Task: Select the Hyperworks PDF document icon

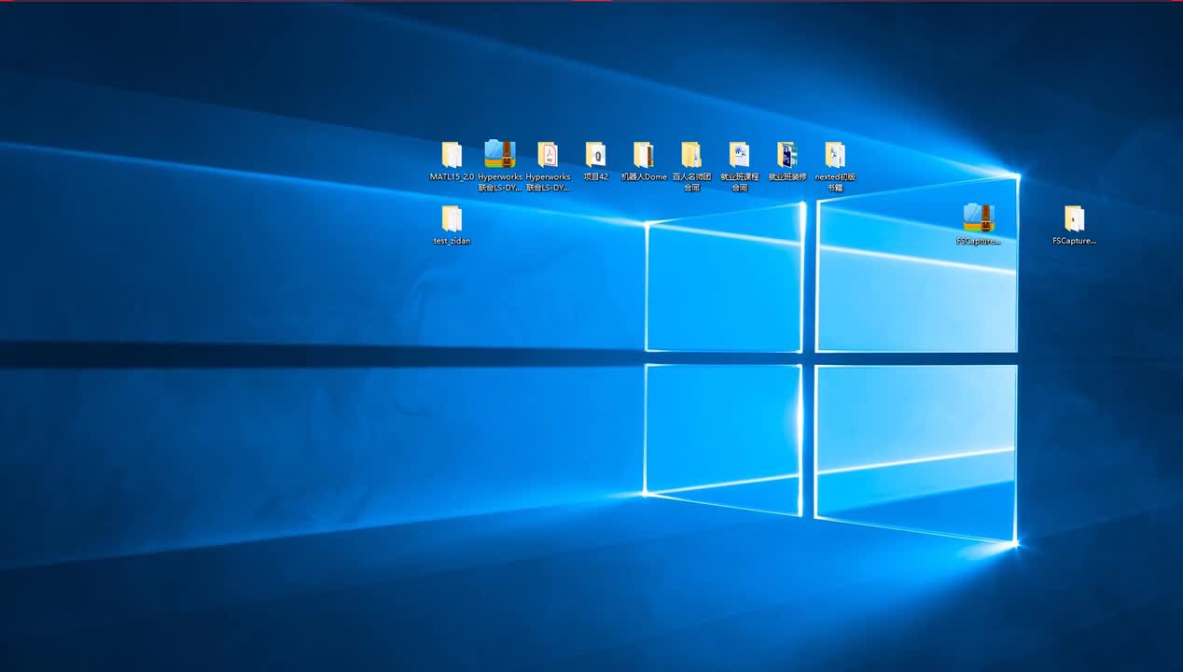Action: coord(548,155)
